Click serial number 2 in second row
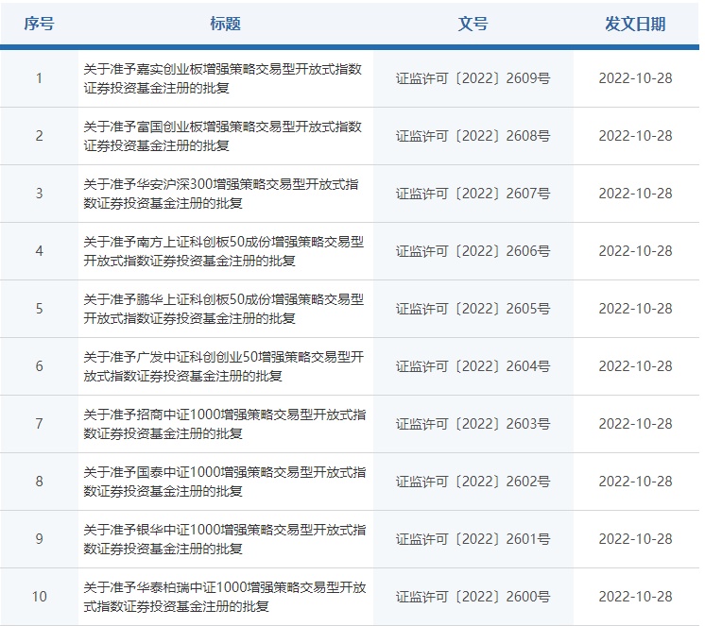Screen dimensions: 705x626 point(39,136)
